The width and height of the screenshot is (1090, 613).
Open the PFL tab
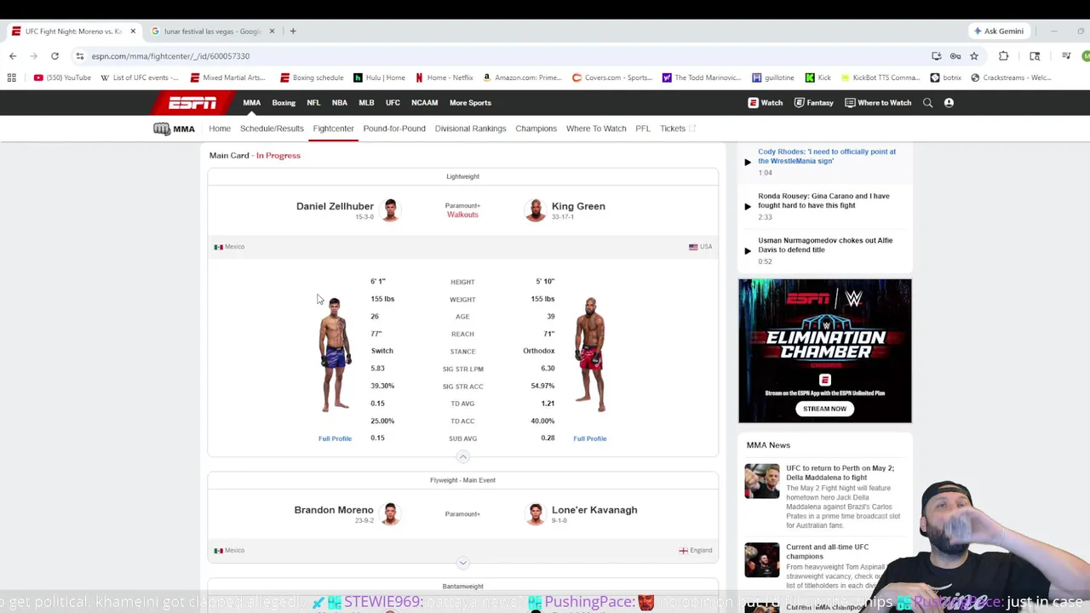[643, 129]
